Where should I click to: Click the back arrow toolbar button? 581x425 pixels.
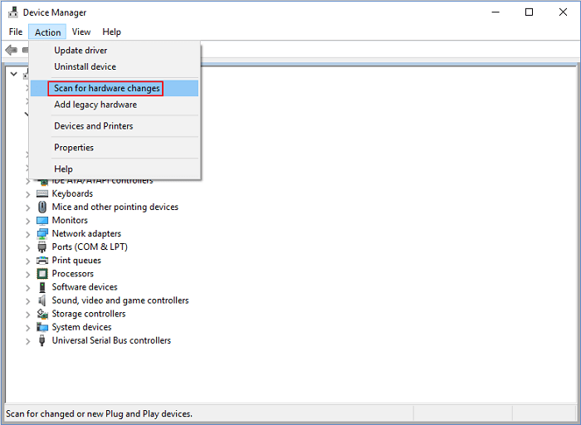(x=11, y=51)
